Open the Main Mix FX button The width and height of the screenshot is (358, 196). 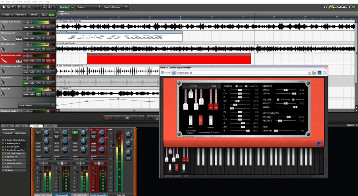[129, 159]
